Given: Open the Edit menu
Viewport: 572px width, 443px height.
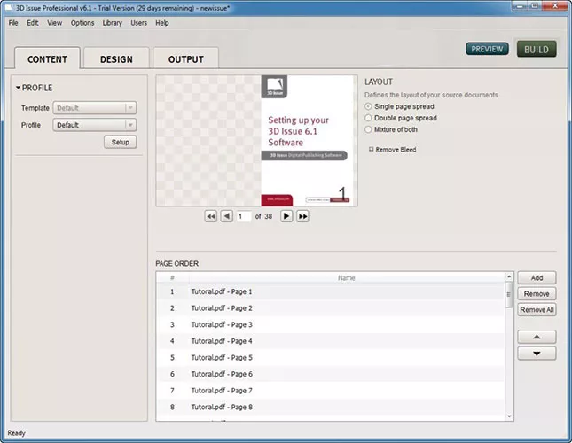Looking at the screenshot, I should [x=33, y=23].
